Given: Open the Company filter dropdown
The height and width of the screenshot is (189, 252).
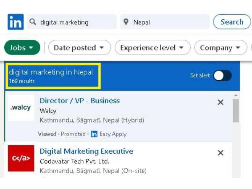Looking at the screenshot, I should click(x=220, y=47).
